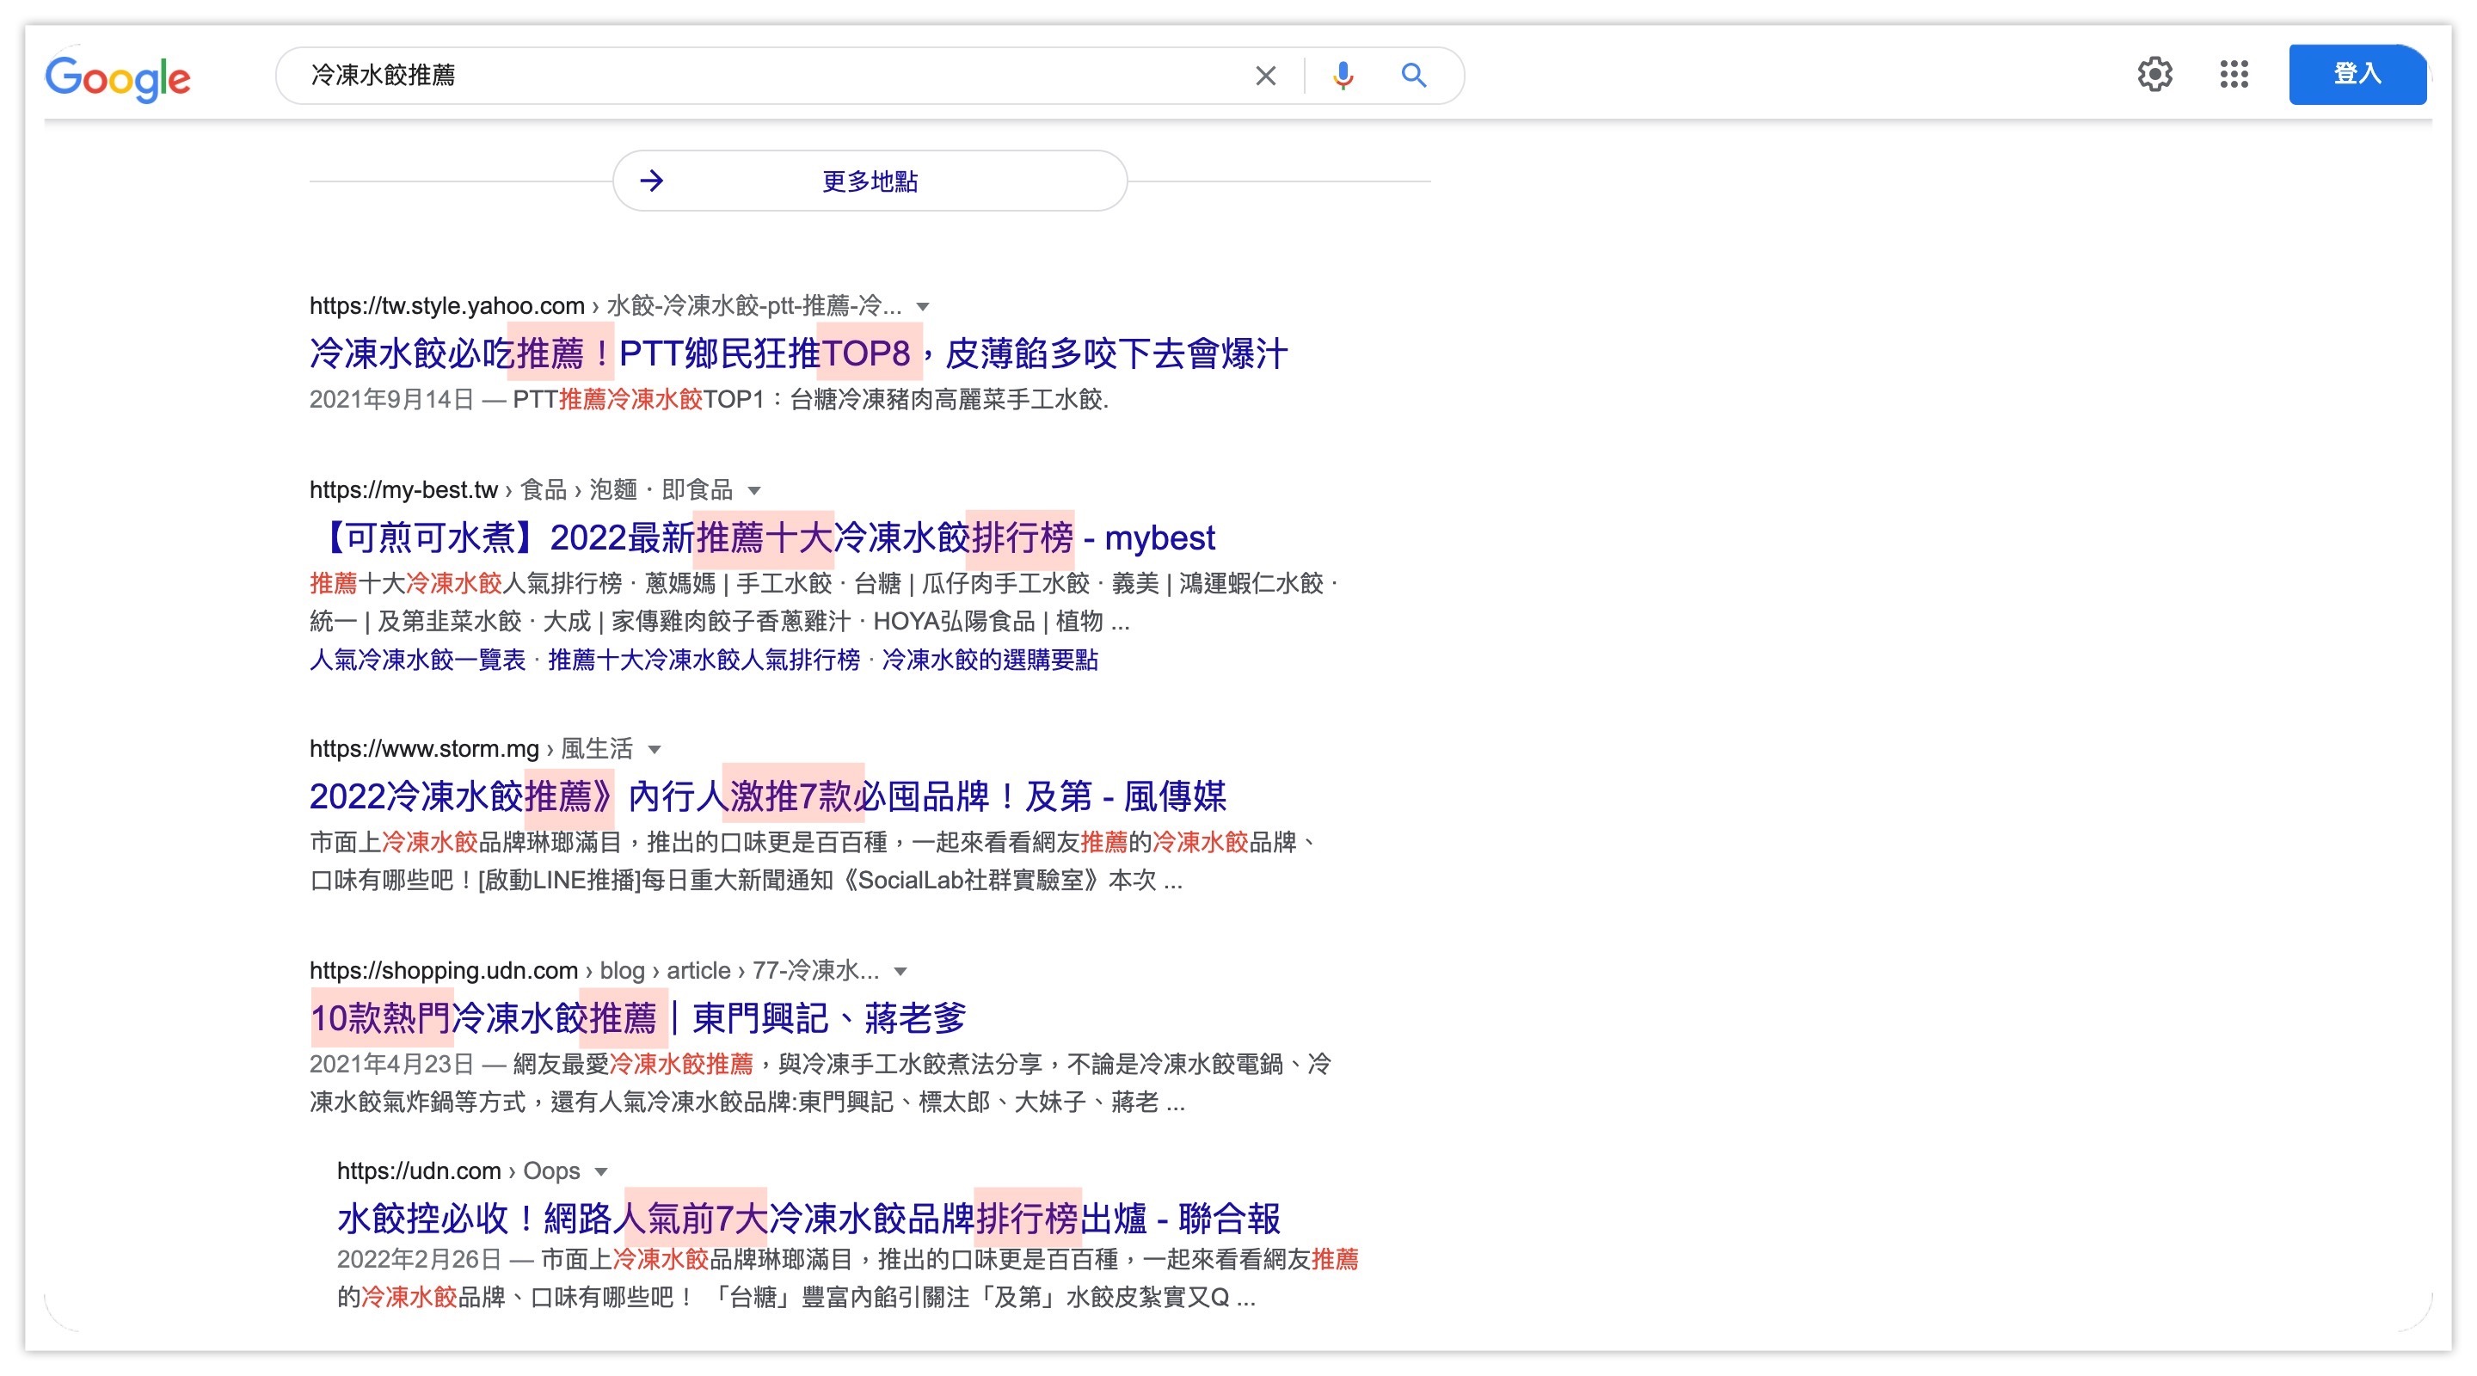Click the magnifying glass search icon

tap(1412, 75)
